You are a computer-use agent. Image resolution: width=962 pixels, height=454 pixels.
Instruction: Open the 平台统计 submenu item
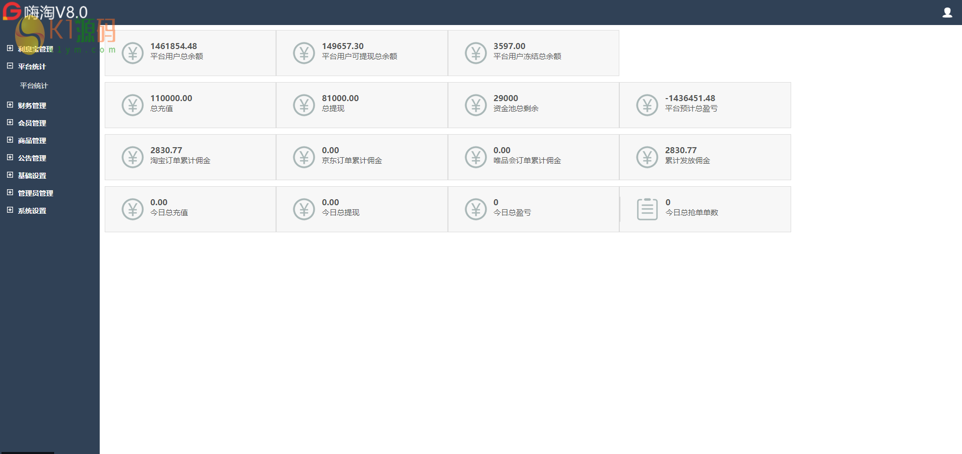34,86
